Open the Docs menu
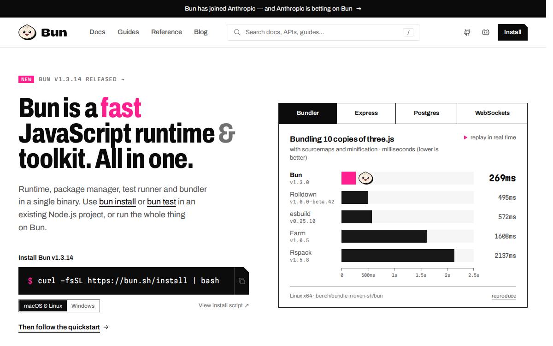Image resolution: width=553 pixels, height=346 pixels. click(97, 32)
